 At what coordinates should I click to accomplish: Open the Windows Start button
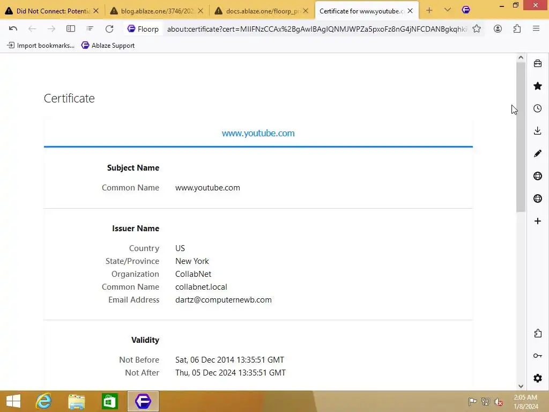click(13, 401)
